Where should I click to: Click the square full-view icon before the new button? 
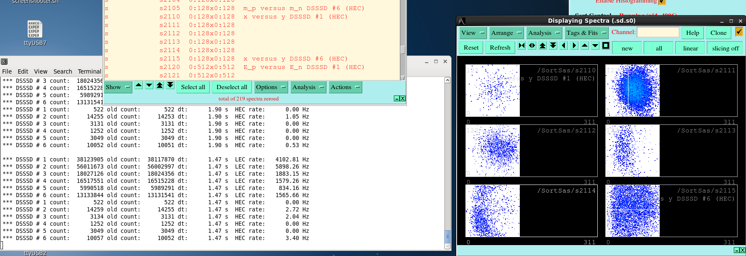pyautogui.click(x=606, y=46)
